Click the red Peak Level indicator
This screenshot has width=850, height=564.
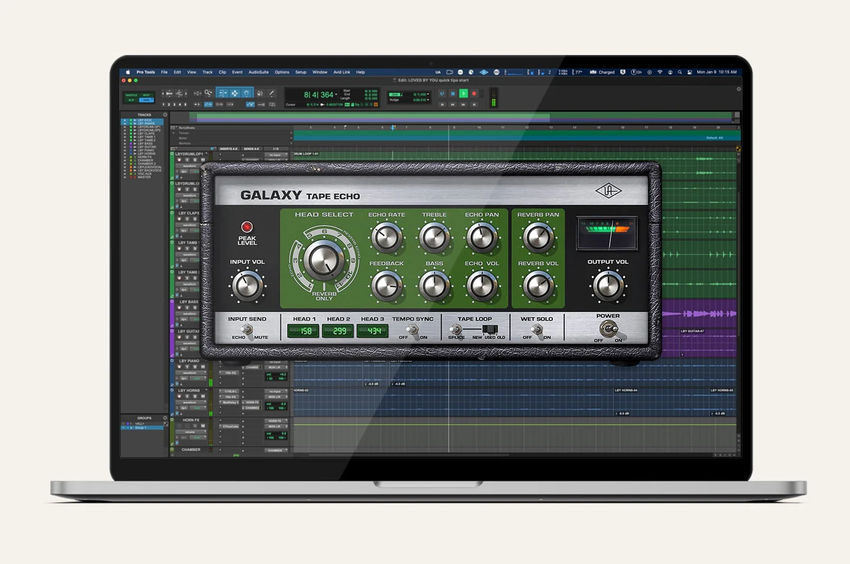[x=247, y=227]
